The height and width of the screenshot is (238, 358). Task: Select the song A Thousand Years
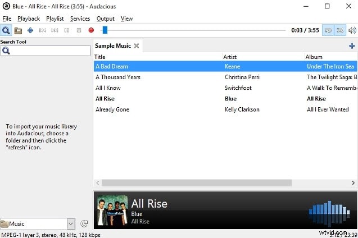(x=118, y=77)
